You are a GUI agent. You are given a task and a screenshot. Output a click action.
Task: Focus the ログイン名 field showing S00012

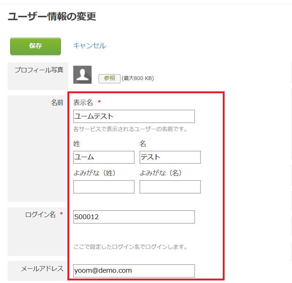pos(134,217)
